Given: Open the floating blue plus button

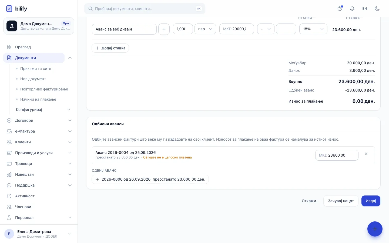Looking at the screenshot, I should click(x=375, y=229).
